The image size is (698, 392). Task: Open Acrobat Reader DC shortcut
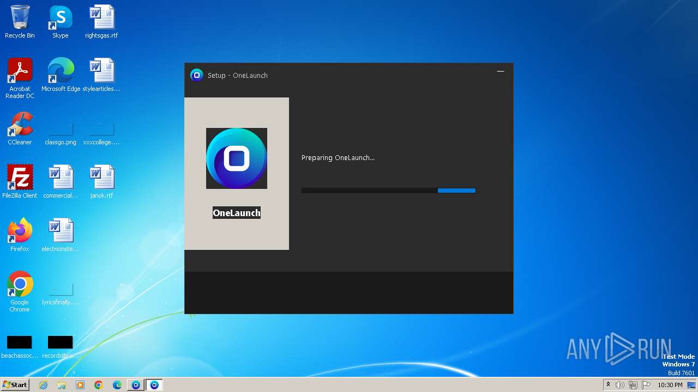point(20,78)
